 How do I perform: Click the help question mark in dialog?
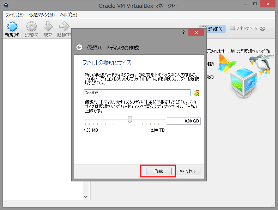tap(183, 32)
